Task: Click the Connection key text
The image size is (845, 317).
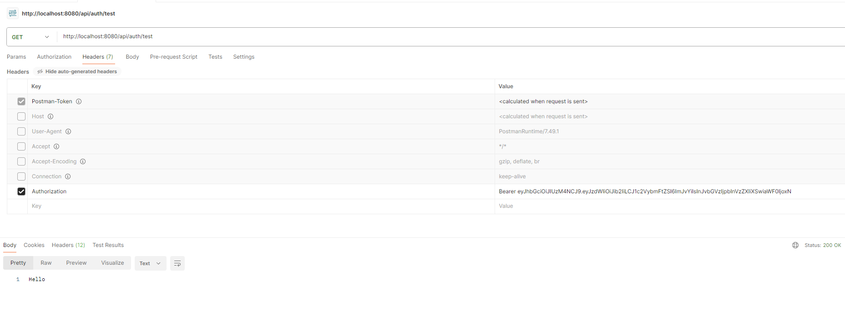Action: click(x=46, y=176)
